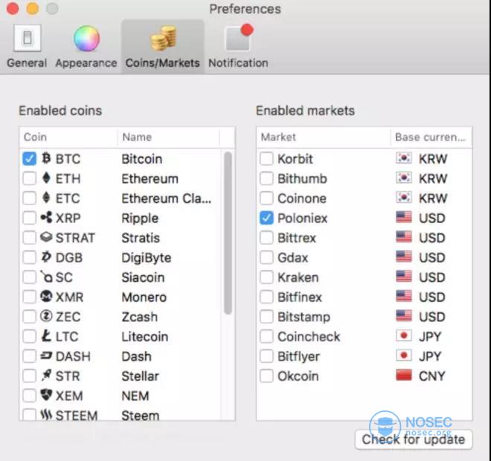Select the Ethereum Cla... name cell
The width and height of the screenshot is (491, 461).
coord(167,199)
